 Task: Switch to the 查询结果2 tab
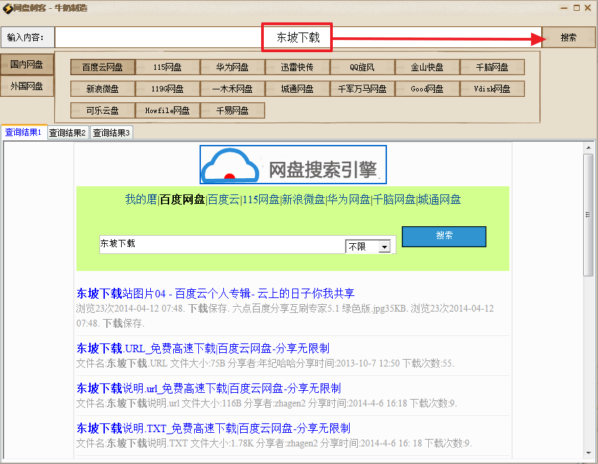point(68,133)
